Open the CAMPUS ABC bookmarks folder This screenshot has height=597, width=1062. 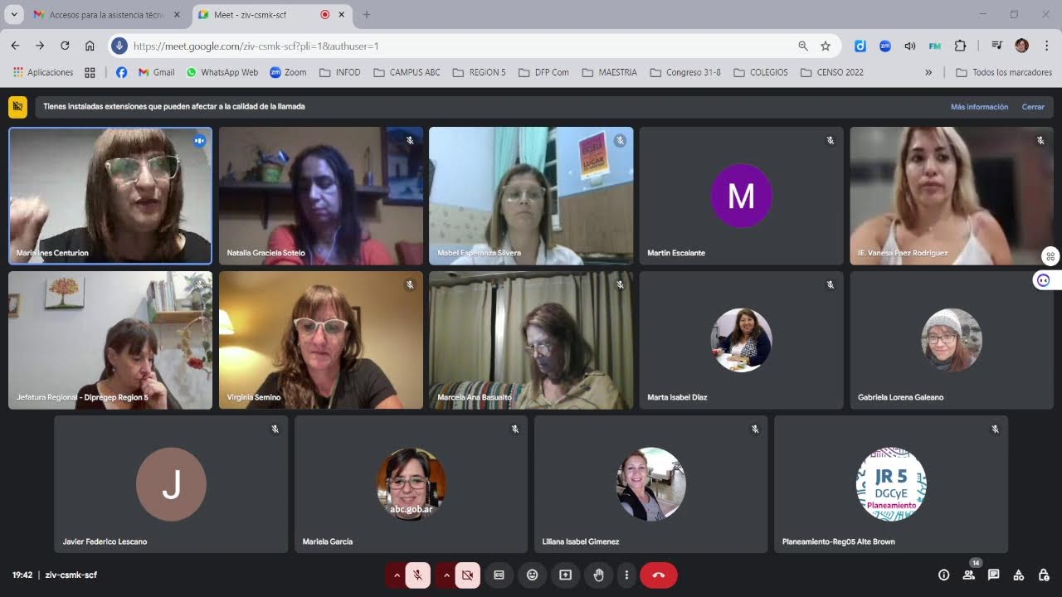407,72
